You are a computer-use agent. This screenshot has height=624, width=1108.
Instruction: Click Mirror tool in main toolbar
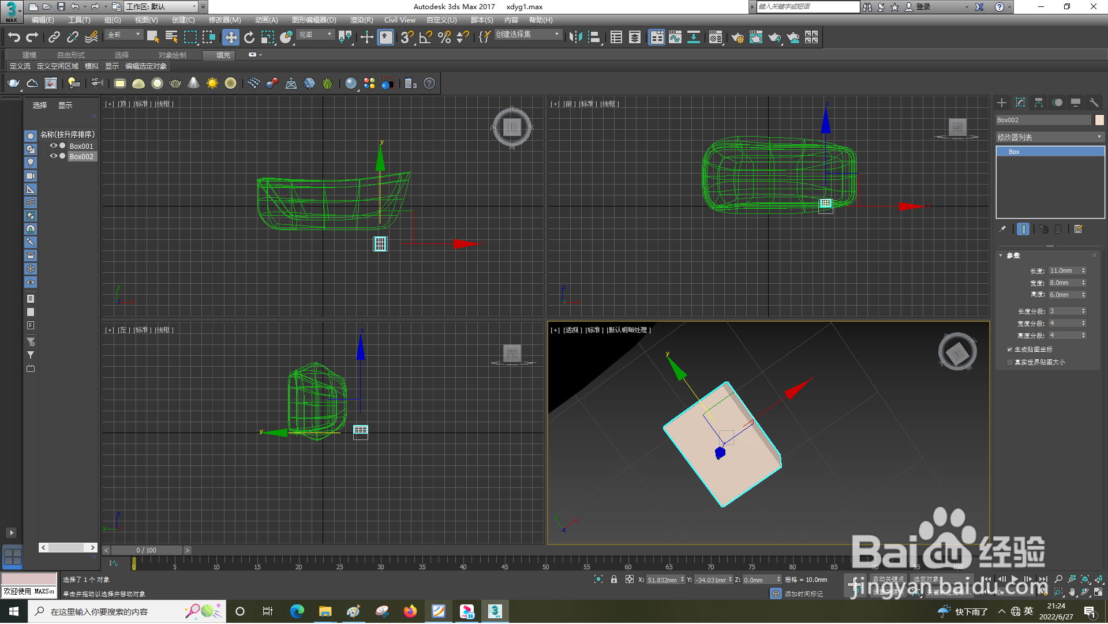[x=575, y=38]
